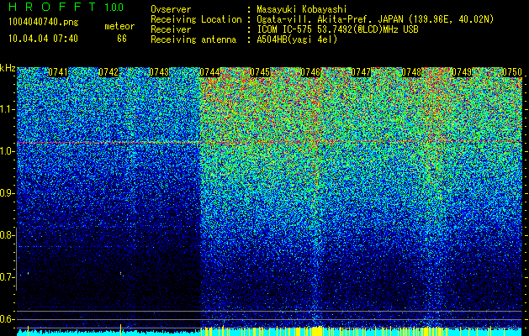The width and height of the screenshot is (529, 336).
Task: Click the 0.9 frequency axis label
Action: point(7,193)
